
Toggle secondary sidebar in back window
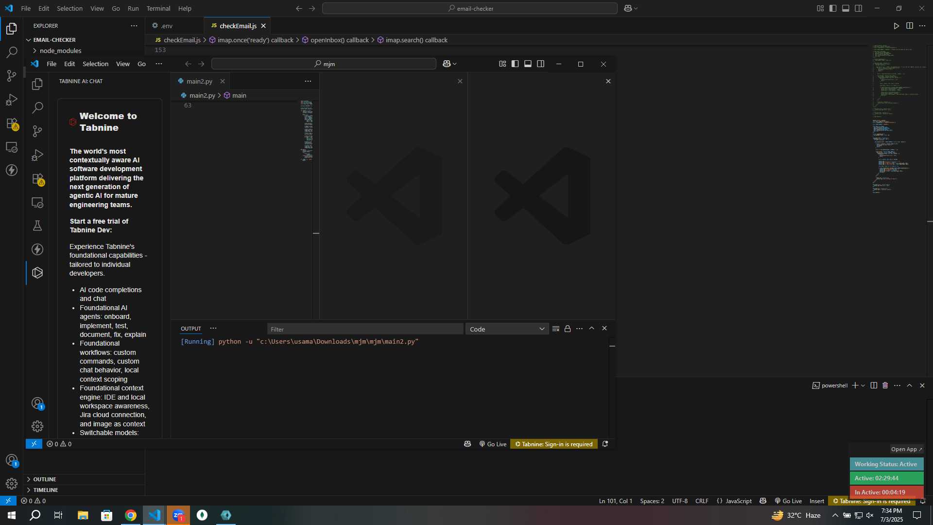[x=859, y=8]
